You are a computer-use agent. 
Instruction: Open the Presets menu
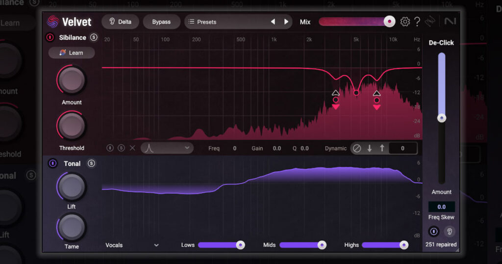click(226, 22)
